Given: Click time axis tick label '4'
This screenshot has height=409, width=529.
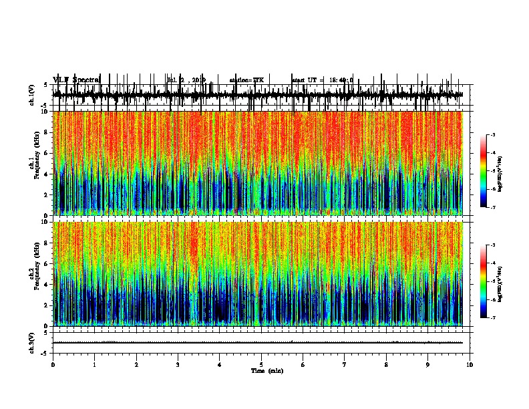Looking at the screenshot, I should coord(220,365).
